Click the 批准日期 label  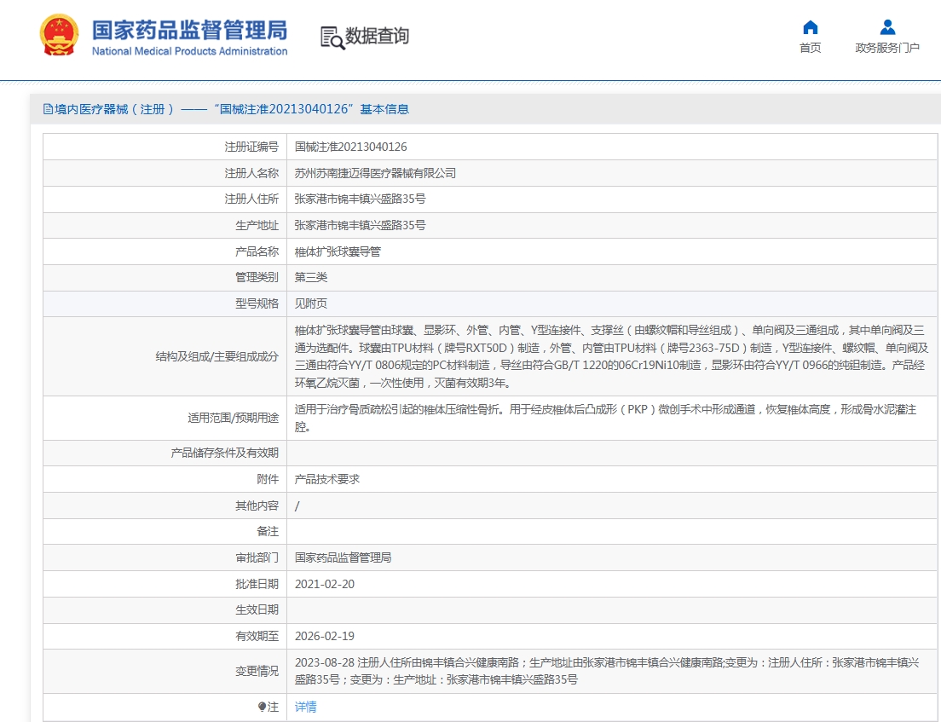(257, 585)
